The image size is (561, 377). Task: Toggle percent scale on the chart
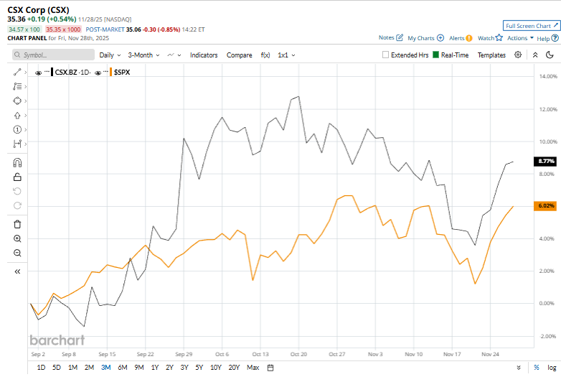pos(537,368)
